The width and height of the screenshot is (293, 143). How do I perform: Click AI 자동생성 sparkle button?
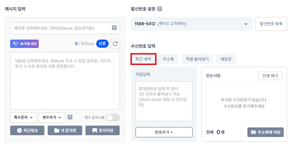(x=25, y=44)
